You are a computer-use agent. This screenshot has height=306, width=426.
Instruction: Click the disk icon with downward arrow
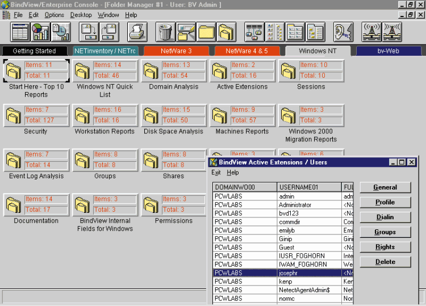89,32
